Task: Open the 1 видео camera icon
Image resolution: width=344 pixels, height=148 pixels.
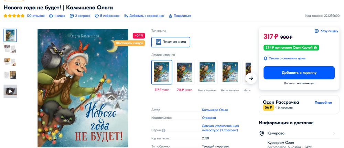Action: click(51, 16)
